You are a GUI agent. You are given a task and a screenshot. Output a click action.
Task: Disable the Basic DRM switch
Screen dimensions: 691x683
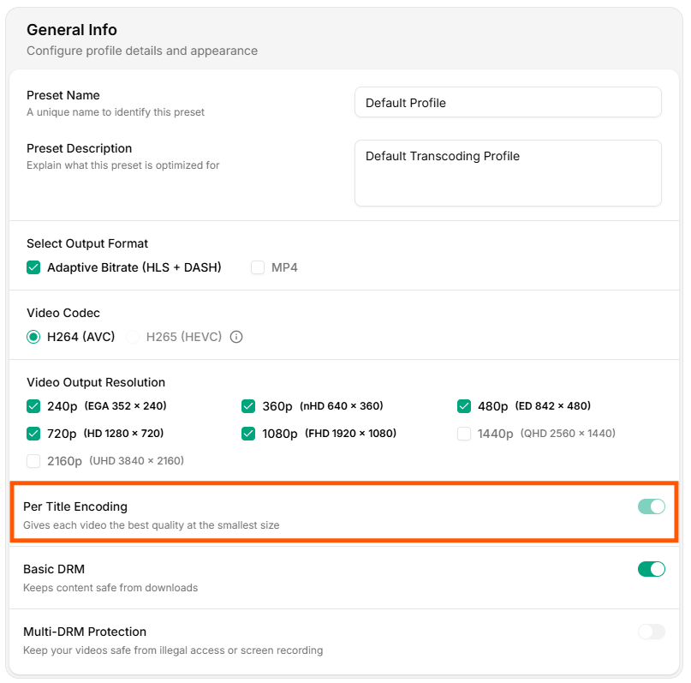[x=651, y=569]
